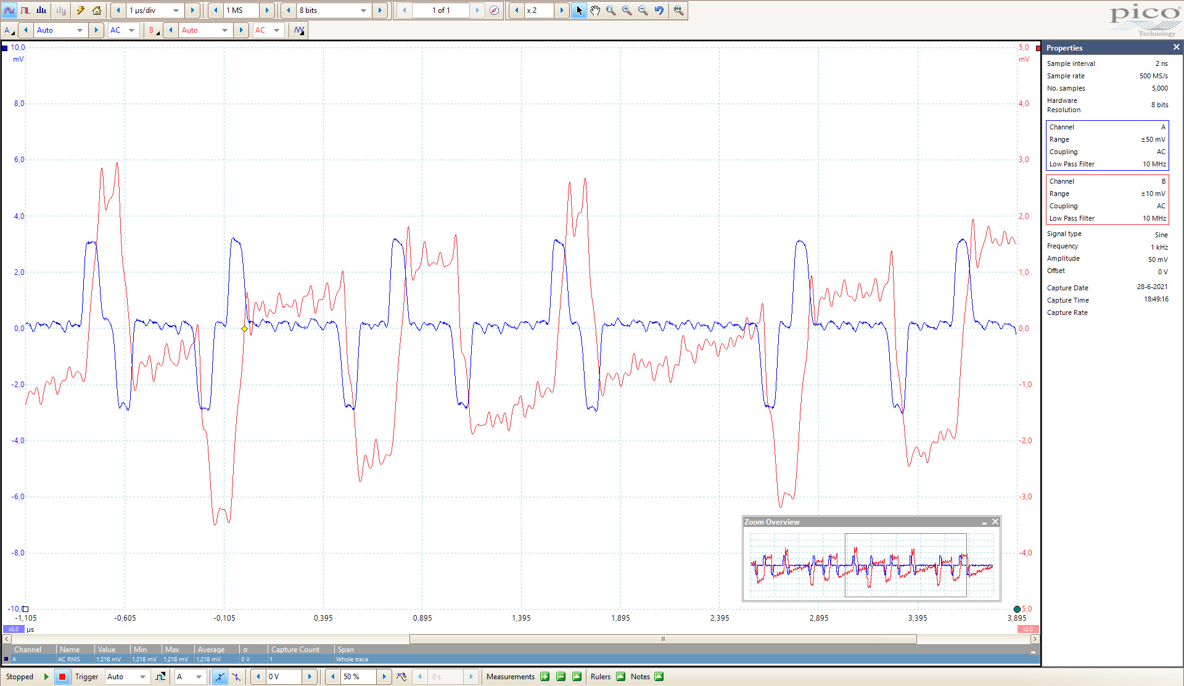Close the Properties panel
The image size is (1184, 686).
1176,47
